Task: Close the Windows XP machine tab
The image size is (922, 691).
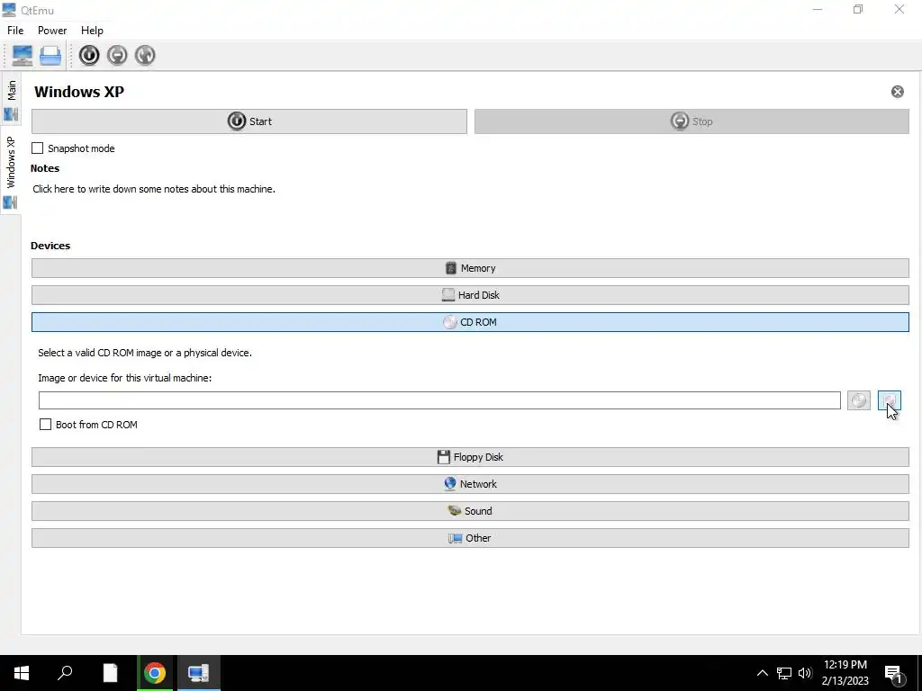Action: [x=898, y=92]
